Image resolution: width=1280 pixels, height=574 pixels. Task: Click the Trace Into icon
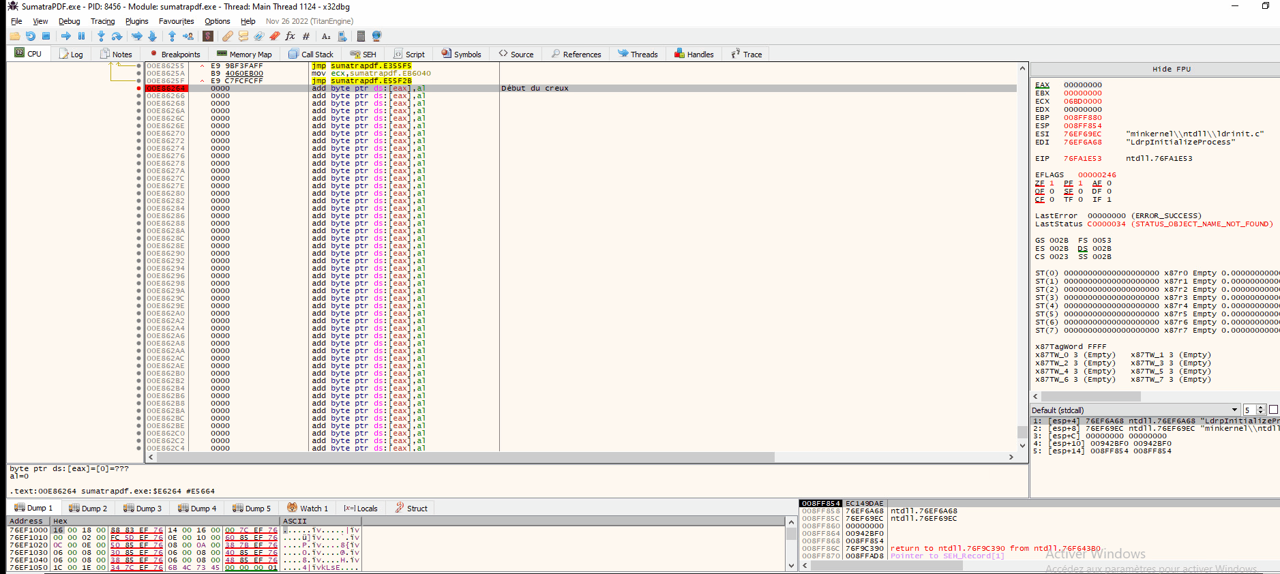[137, 36]
